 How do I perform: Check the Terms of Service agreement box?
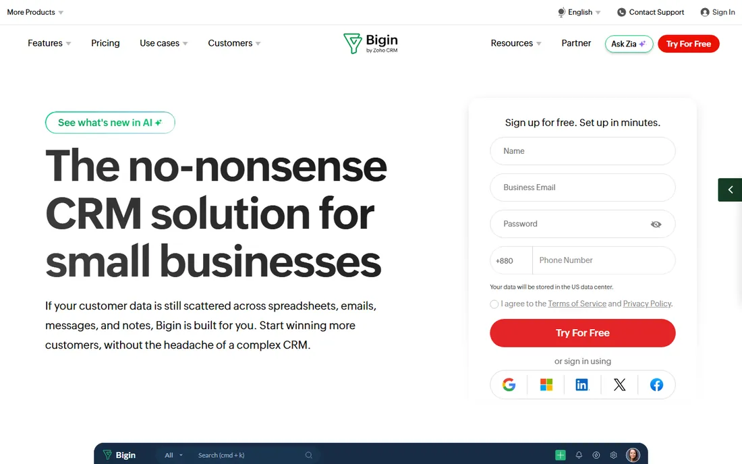pos(494,304)
